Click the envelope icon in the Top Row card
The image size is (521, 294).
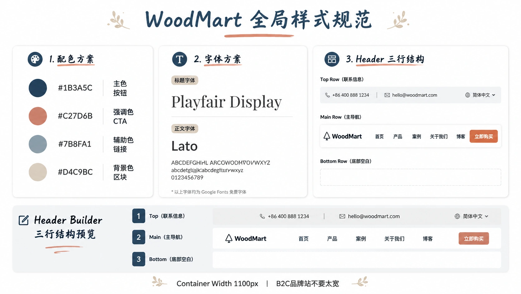coord(387,95)
